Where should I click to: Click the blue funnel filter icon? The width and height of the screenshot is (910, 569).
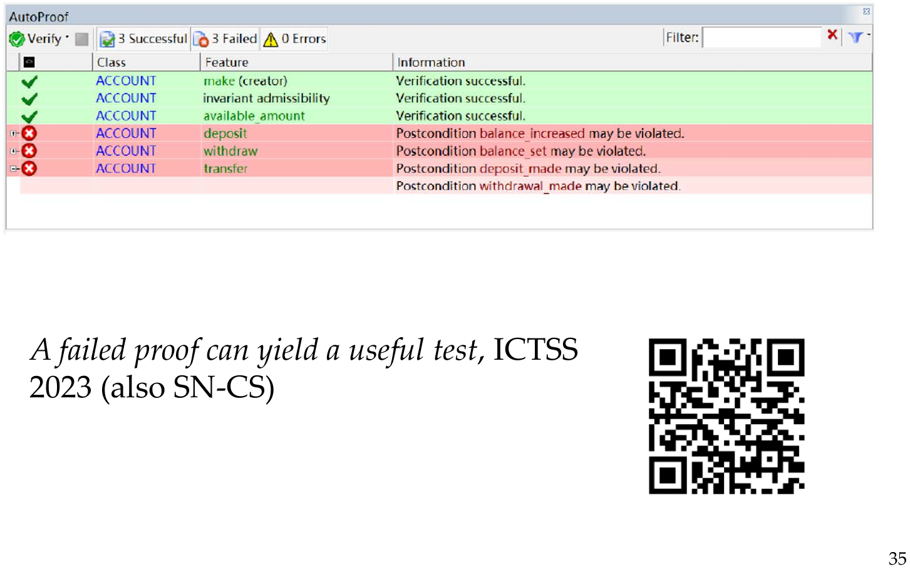tap(855, 38)
